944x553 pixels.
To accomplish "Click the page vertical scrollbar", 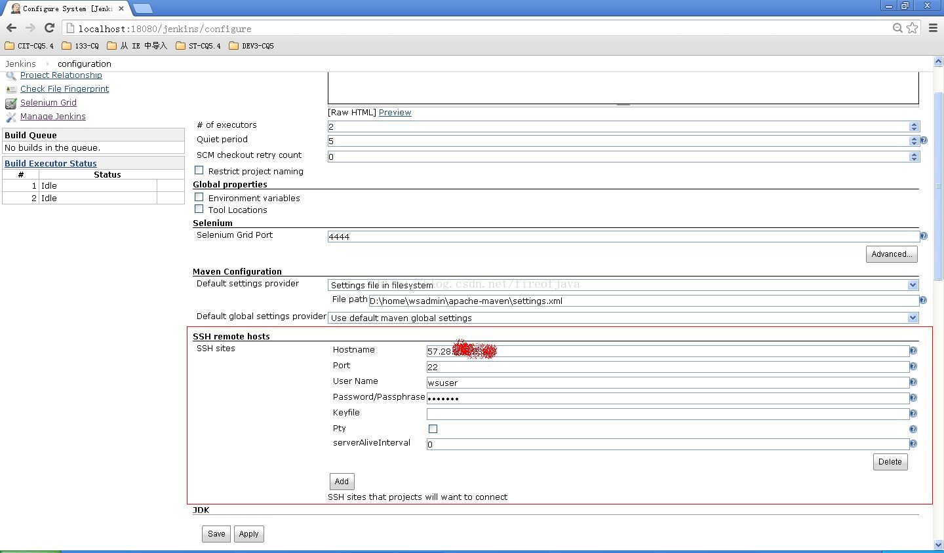I will point(938,187).
